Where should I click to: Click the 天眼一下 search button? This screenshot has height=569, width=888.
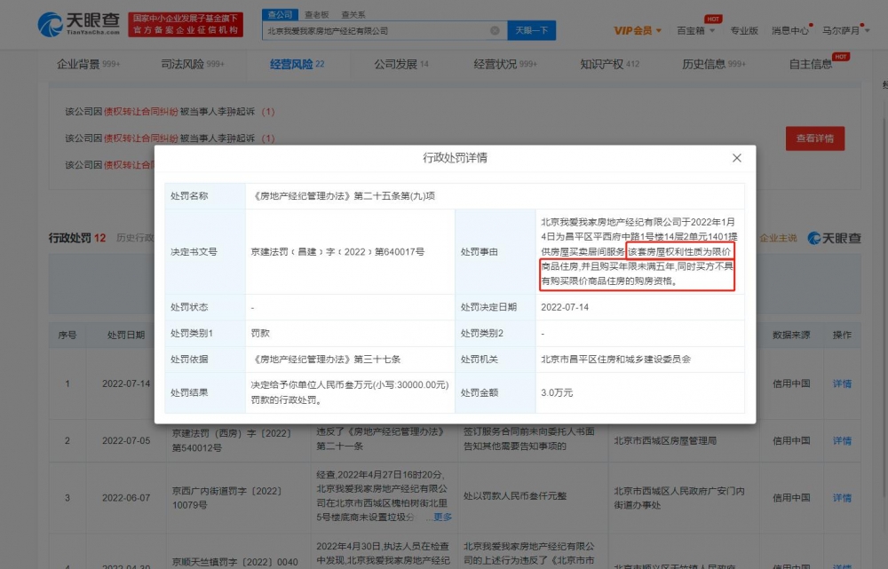click(x=531, y=30)
